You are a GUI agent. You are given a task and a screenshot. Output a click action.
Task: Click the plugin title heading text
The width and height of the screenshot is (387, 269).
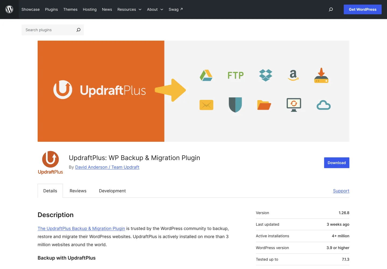134,158
